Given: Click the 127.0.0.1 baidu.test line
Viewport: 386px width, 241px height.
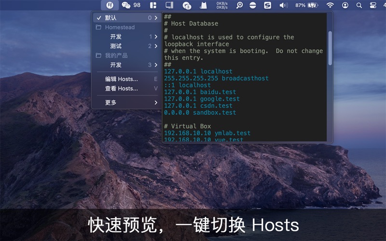Looking at the screenshot, I should point(200,92).
